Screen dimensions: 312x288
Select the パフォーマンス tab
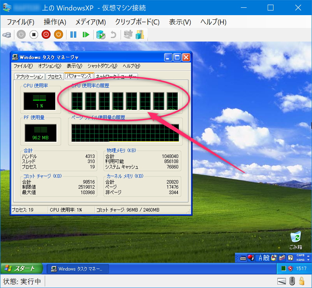pos(79,76)
